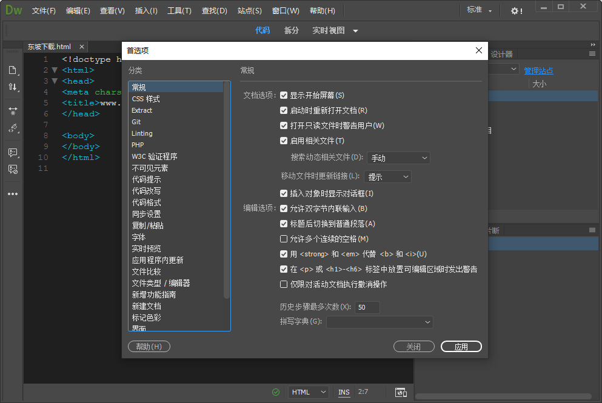Select the CSS 样式 category

(x=146, y=99)
